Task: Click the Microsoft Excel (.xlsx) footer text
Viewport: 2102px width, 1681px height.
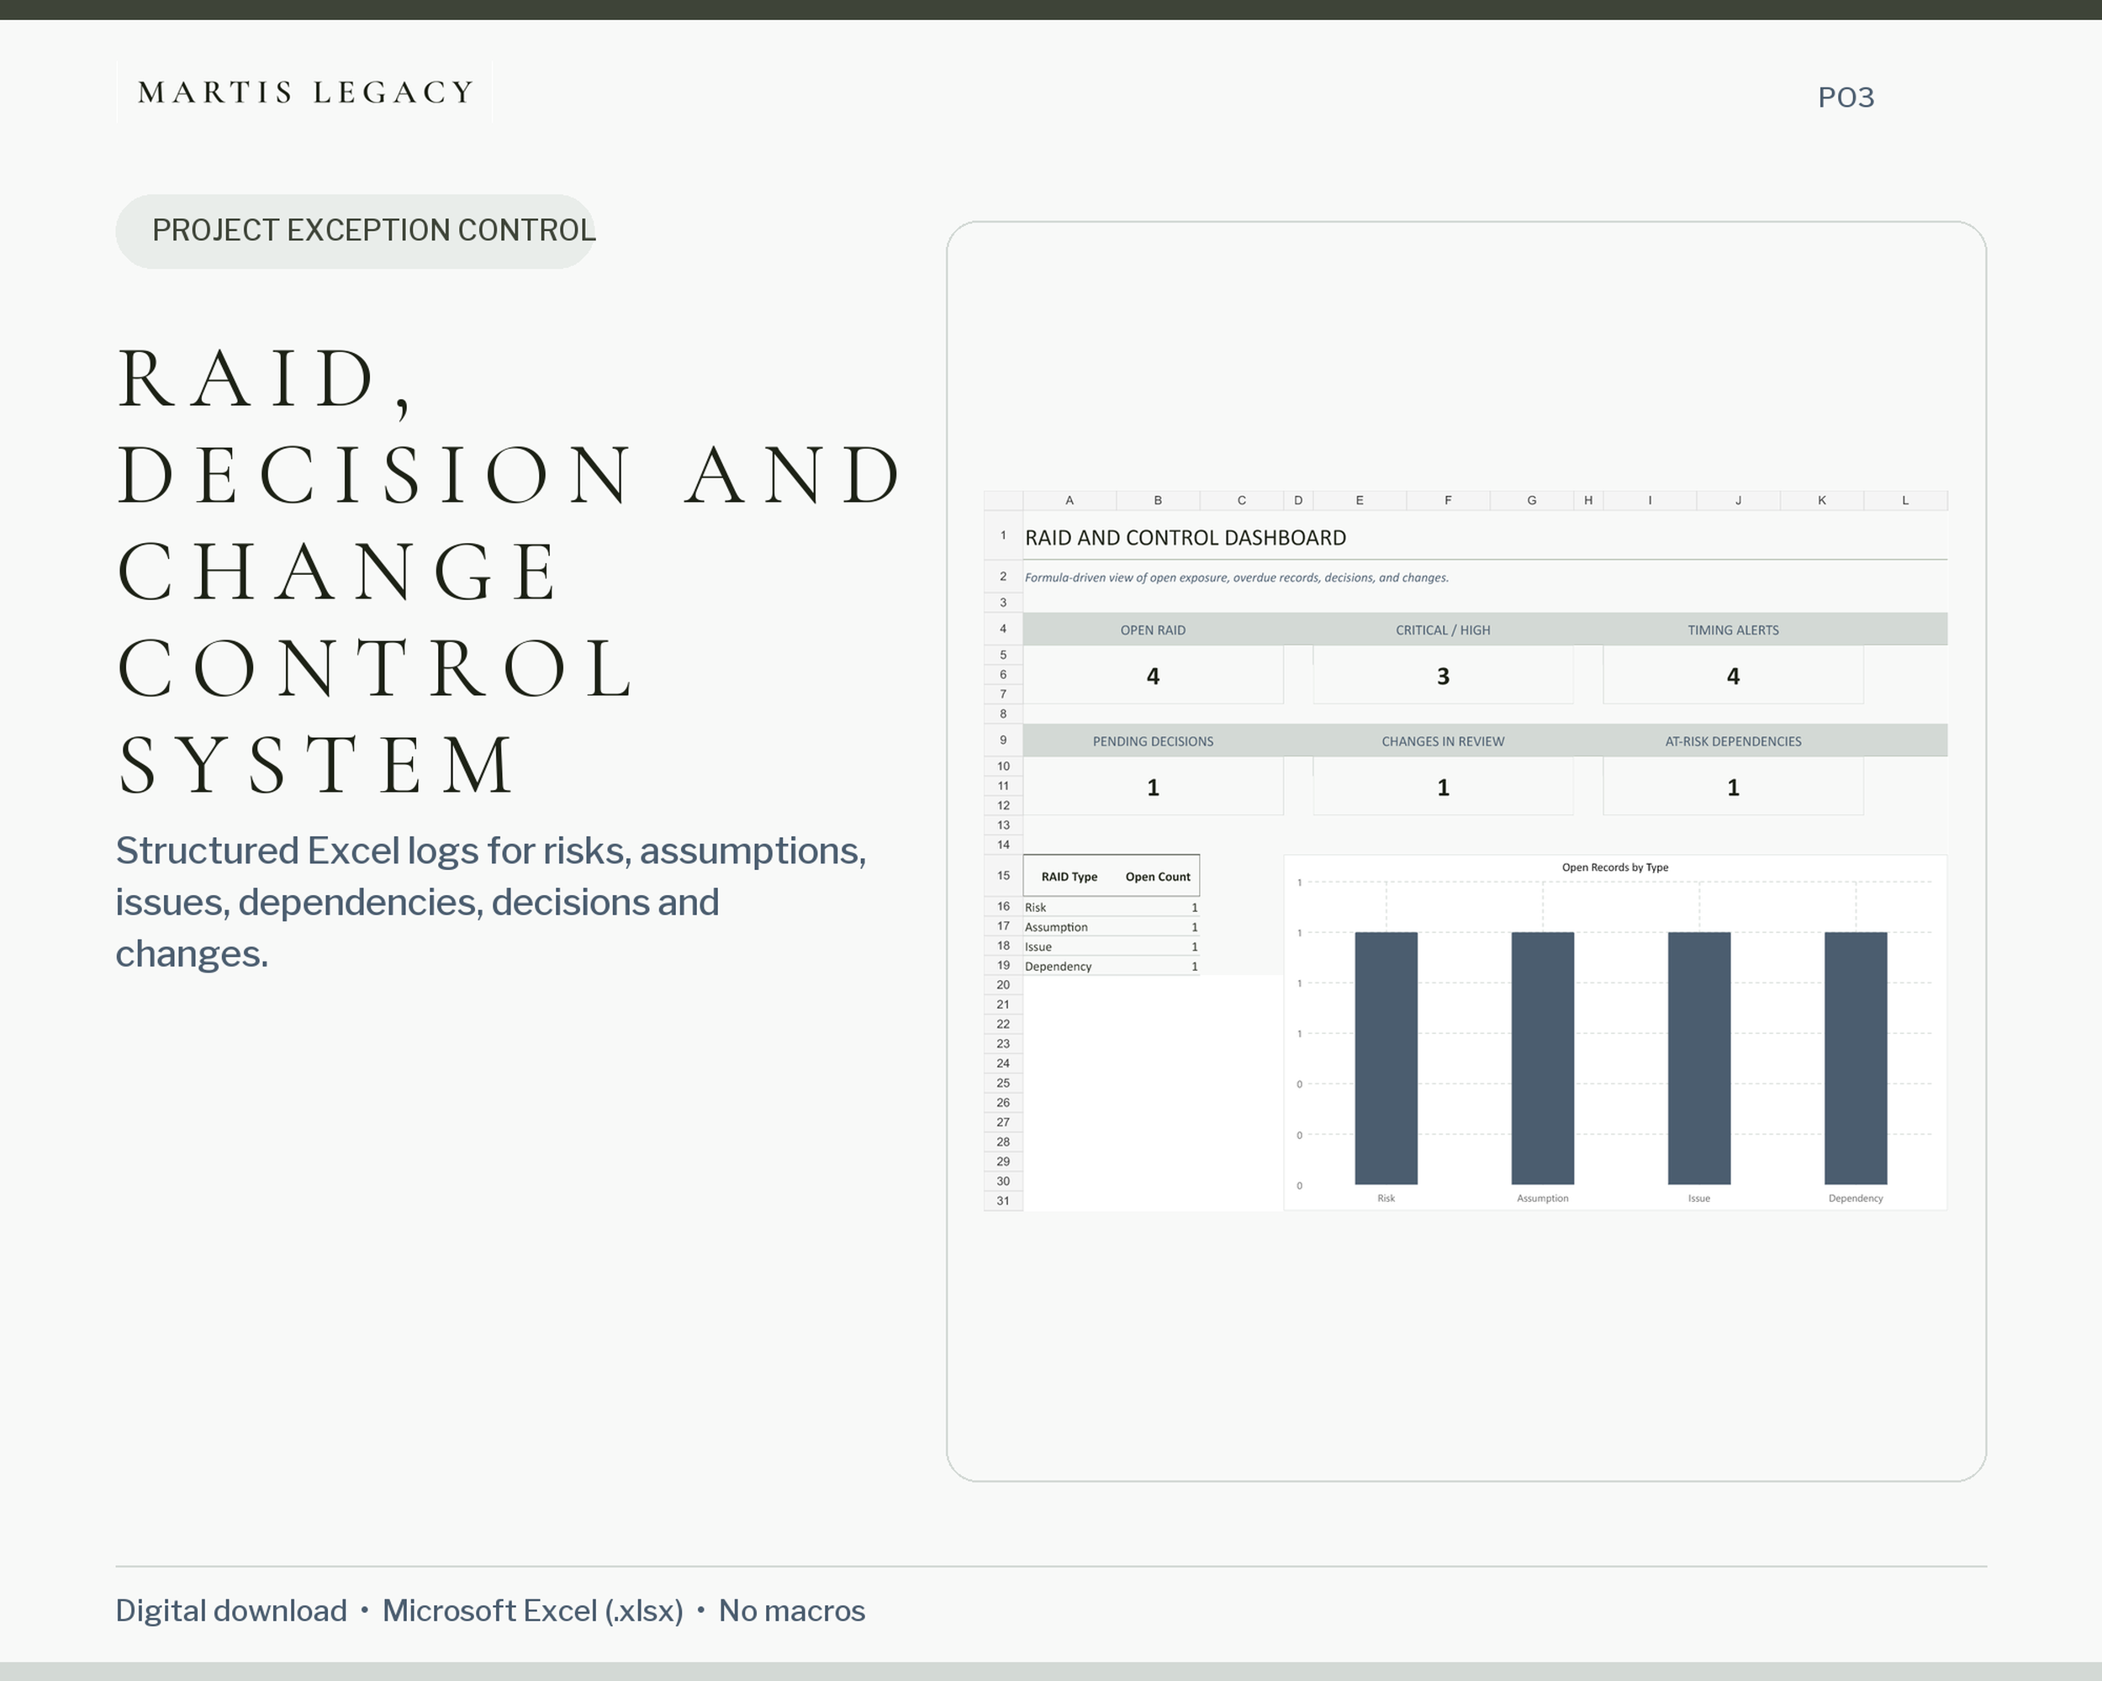Action: [x=532, y=1611]
